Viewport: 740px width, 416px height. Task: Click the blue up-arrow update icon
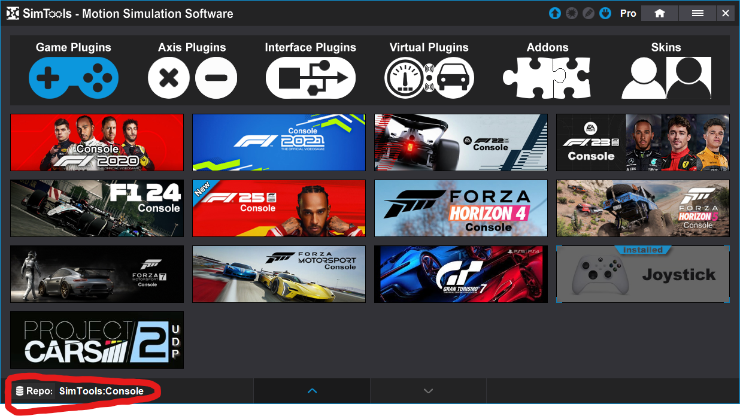pos(555,13)
